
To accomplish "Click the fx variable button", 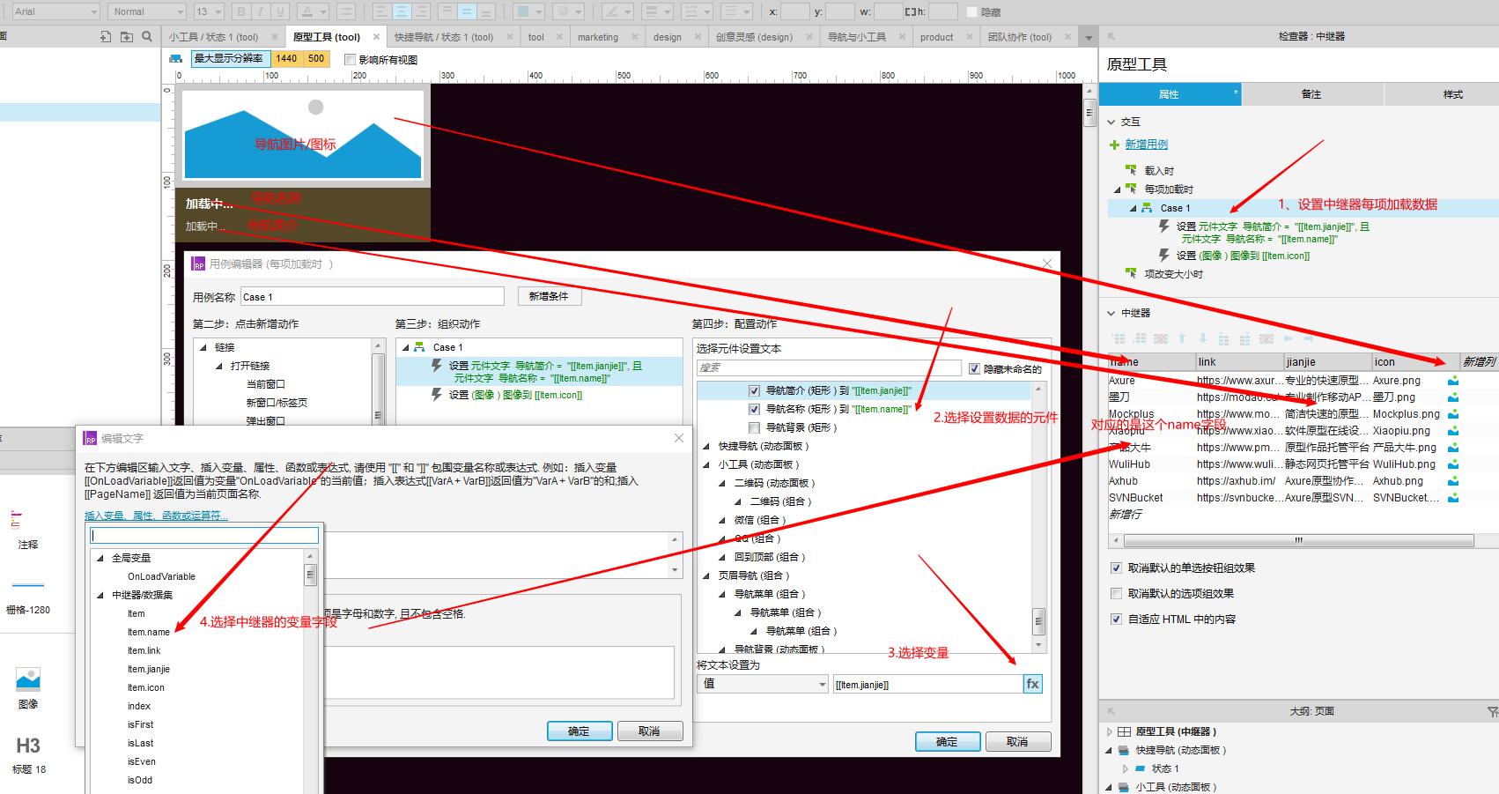I will (1033, 684).
